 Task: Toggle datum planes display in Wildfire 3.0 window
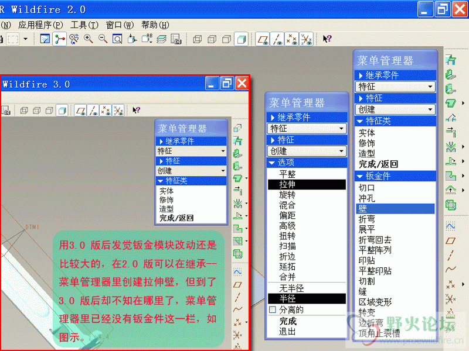pos(80,111)
